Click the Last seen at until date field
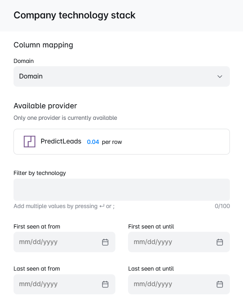Image resolution: width=243 pixels, height=307 pixels. [179, 284]
